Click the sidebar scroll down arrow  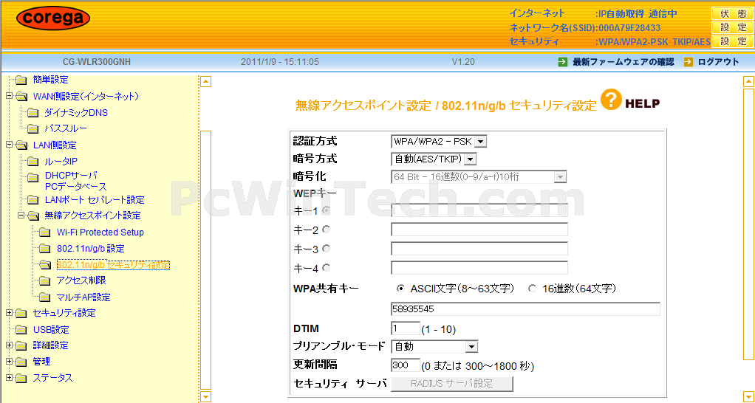point(205,397)
